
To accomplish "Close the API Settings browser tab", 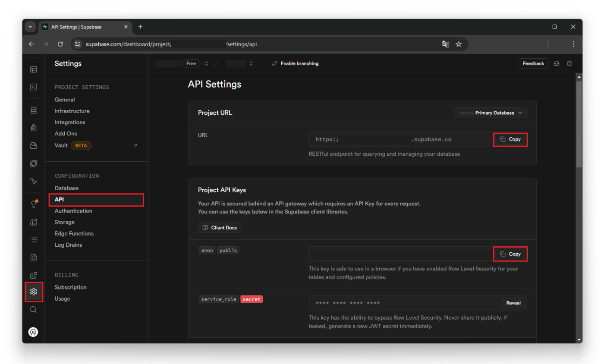I will (x=126, y=27).
